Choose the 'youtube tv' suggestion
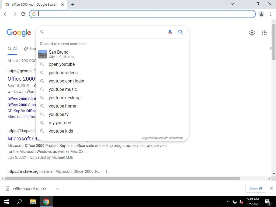 (x=112, y=114)
